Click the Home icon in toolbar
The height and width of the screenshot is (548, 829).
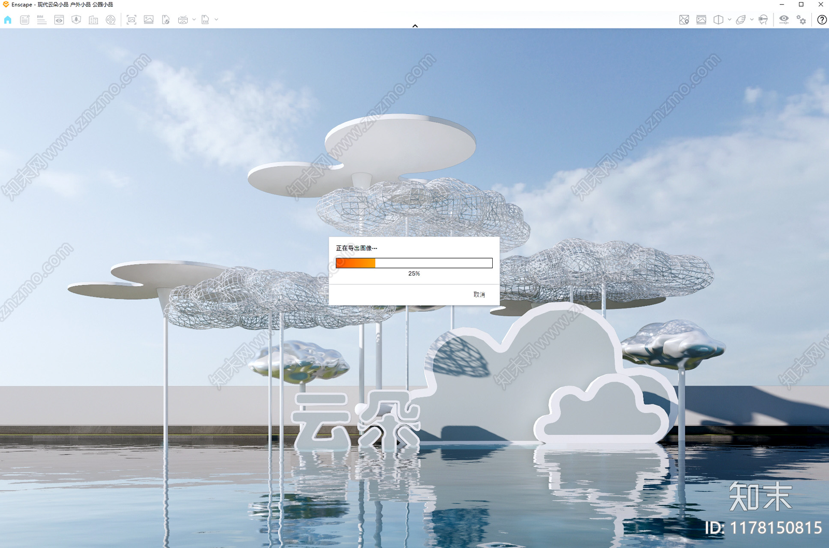8,20
